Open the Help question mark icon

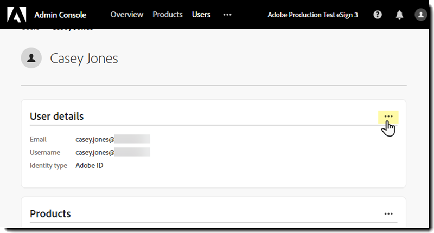pyautogui.click(x=378, y=15)
